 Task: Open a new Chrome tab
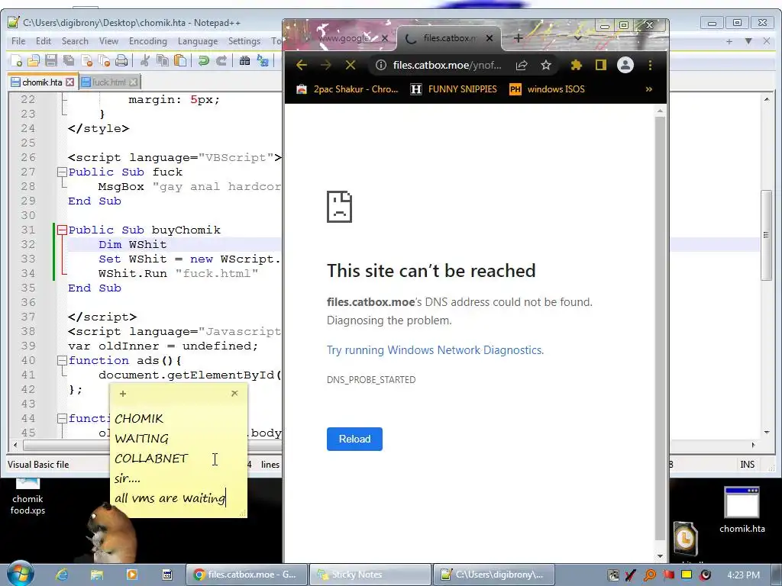coord(519,38)
